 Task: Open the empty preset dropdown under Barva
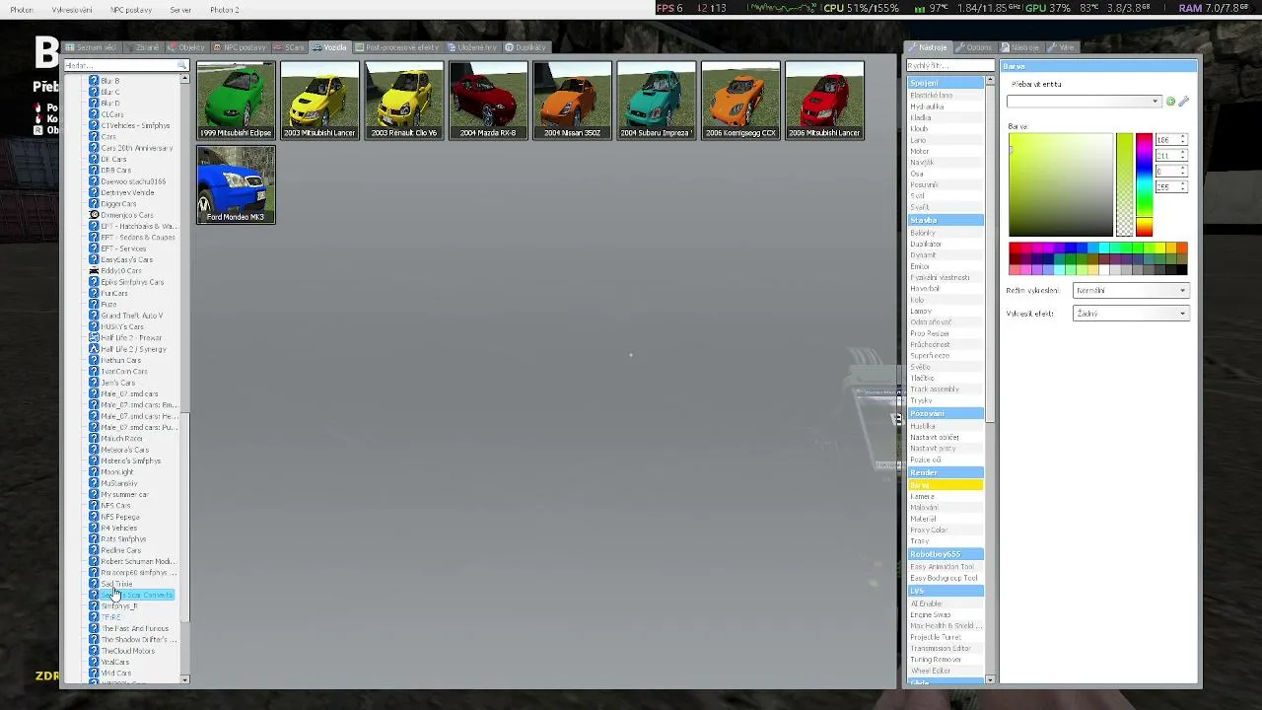pyautogui.click(x=1084, y=102)
